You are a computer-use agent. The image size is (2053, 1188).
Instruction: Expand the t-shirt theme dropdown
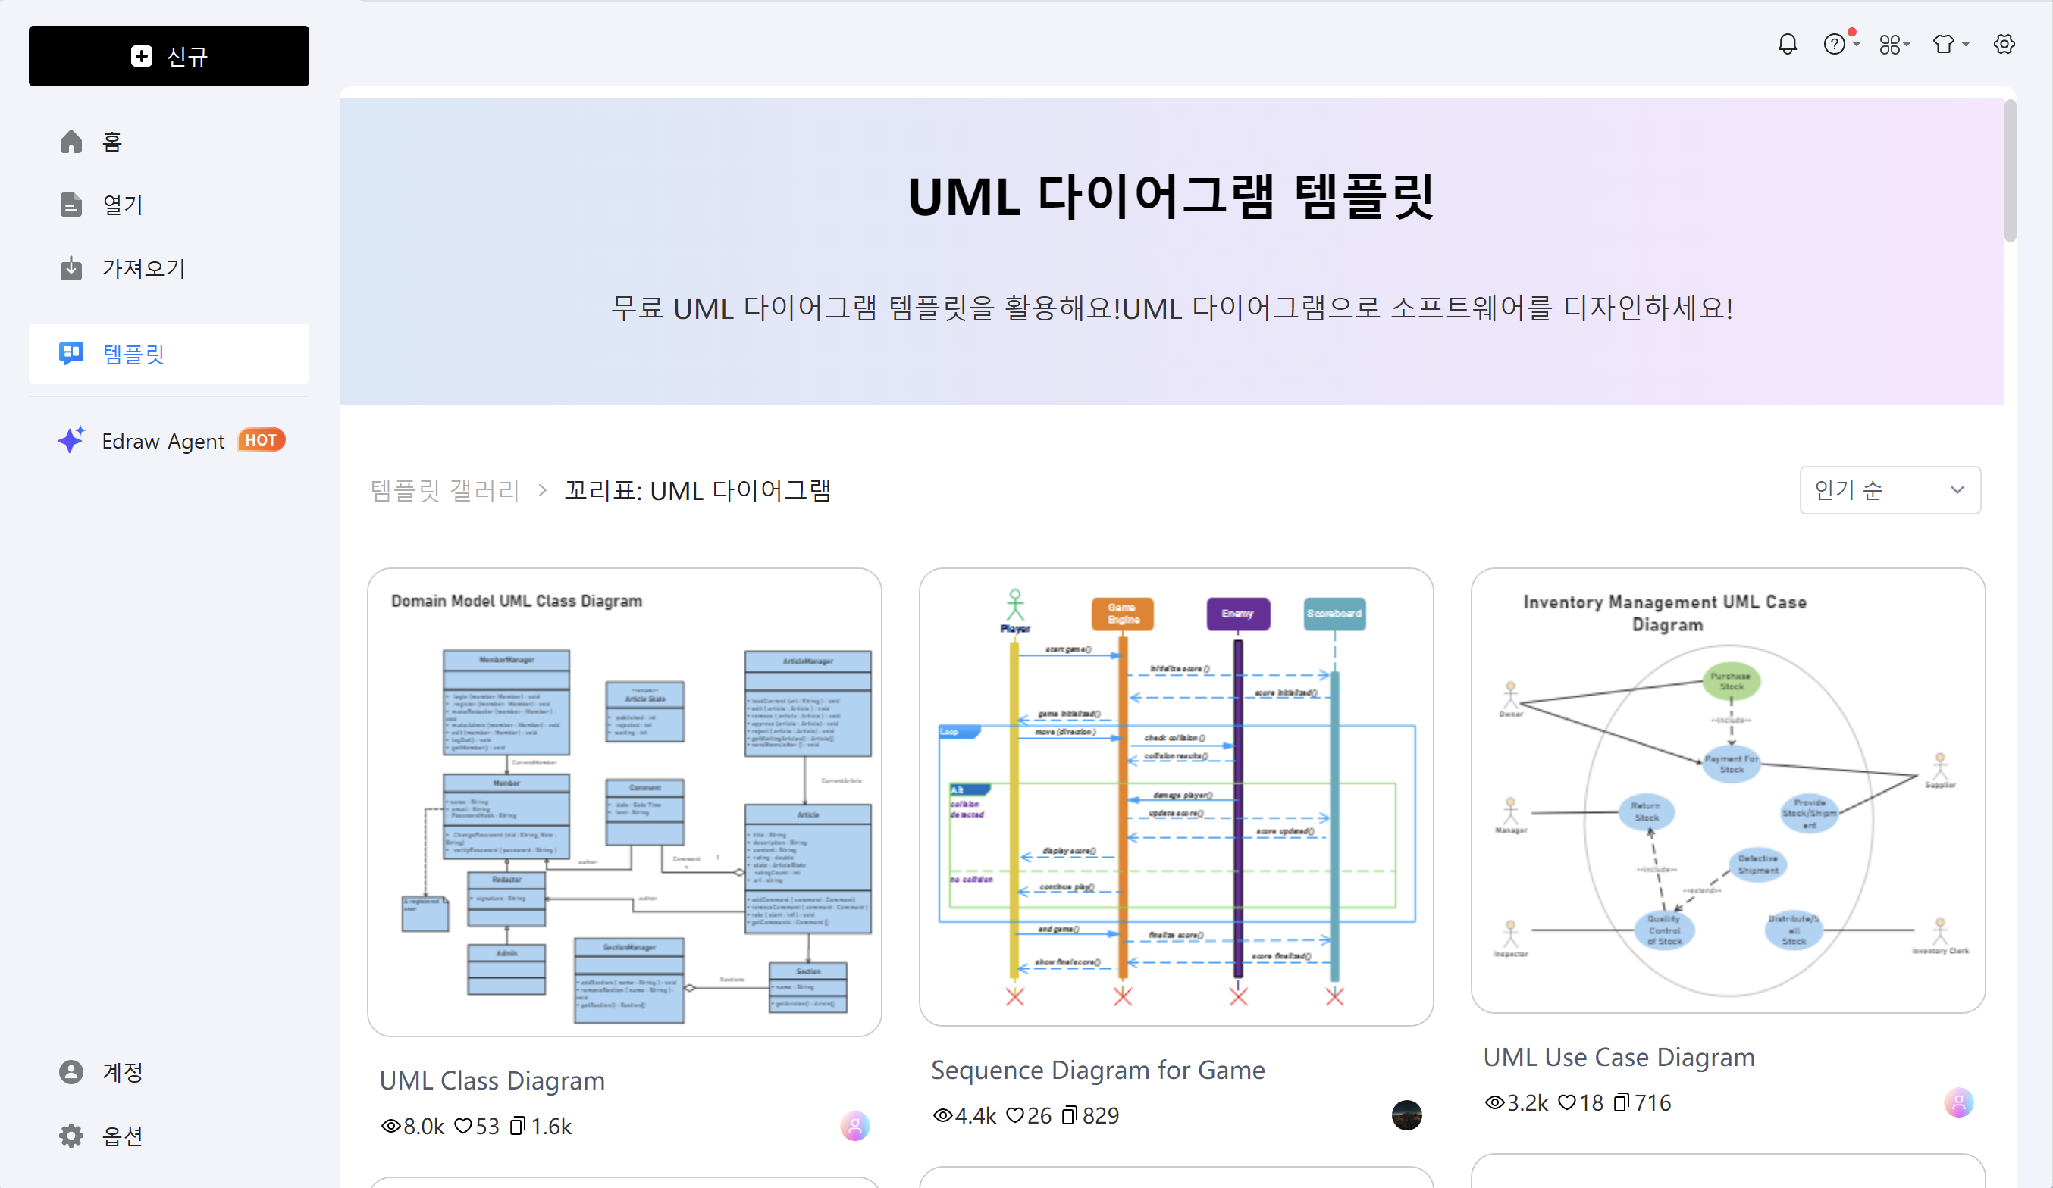pos(1951,44)
